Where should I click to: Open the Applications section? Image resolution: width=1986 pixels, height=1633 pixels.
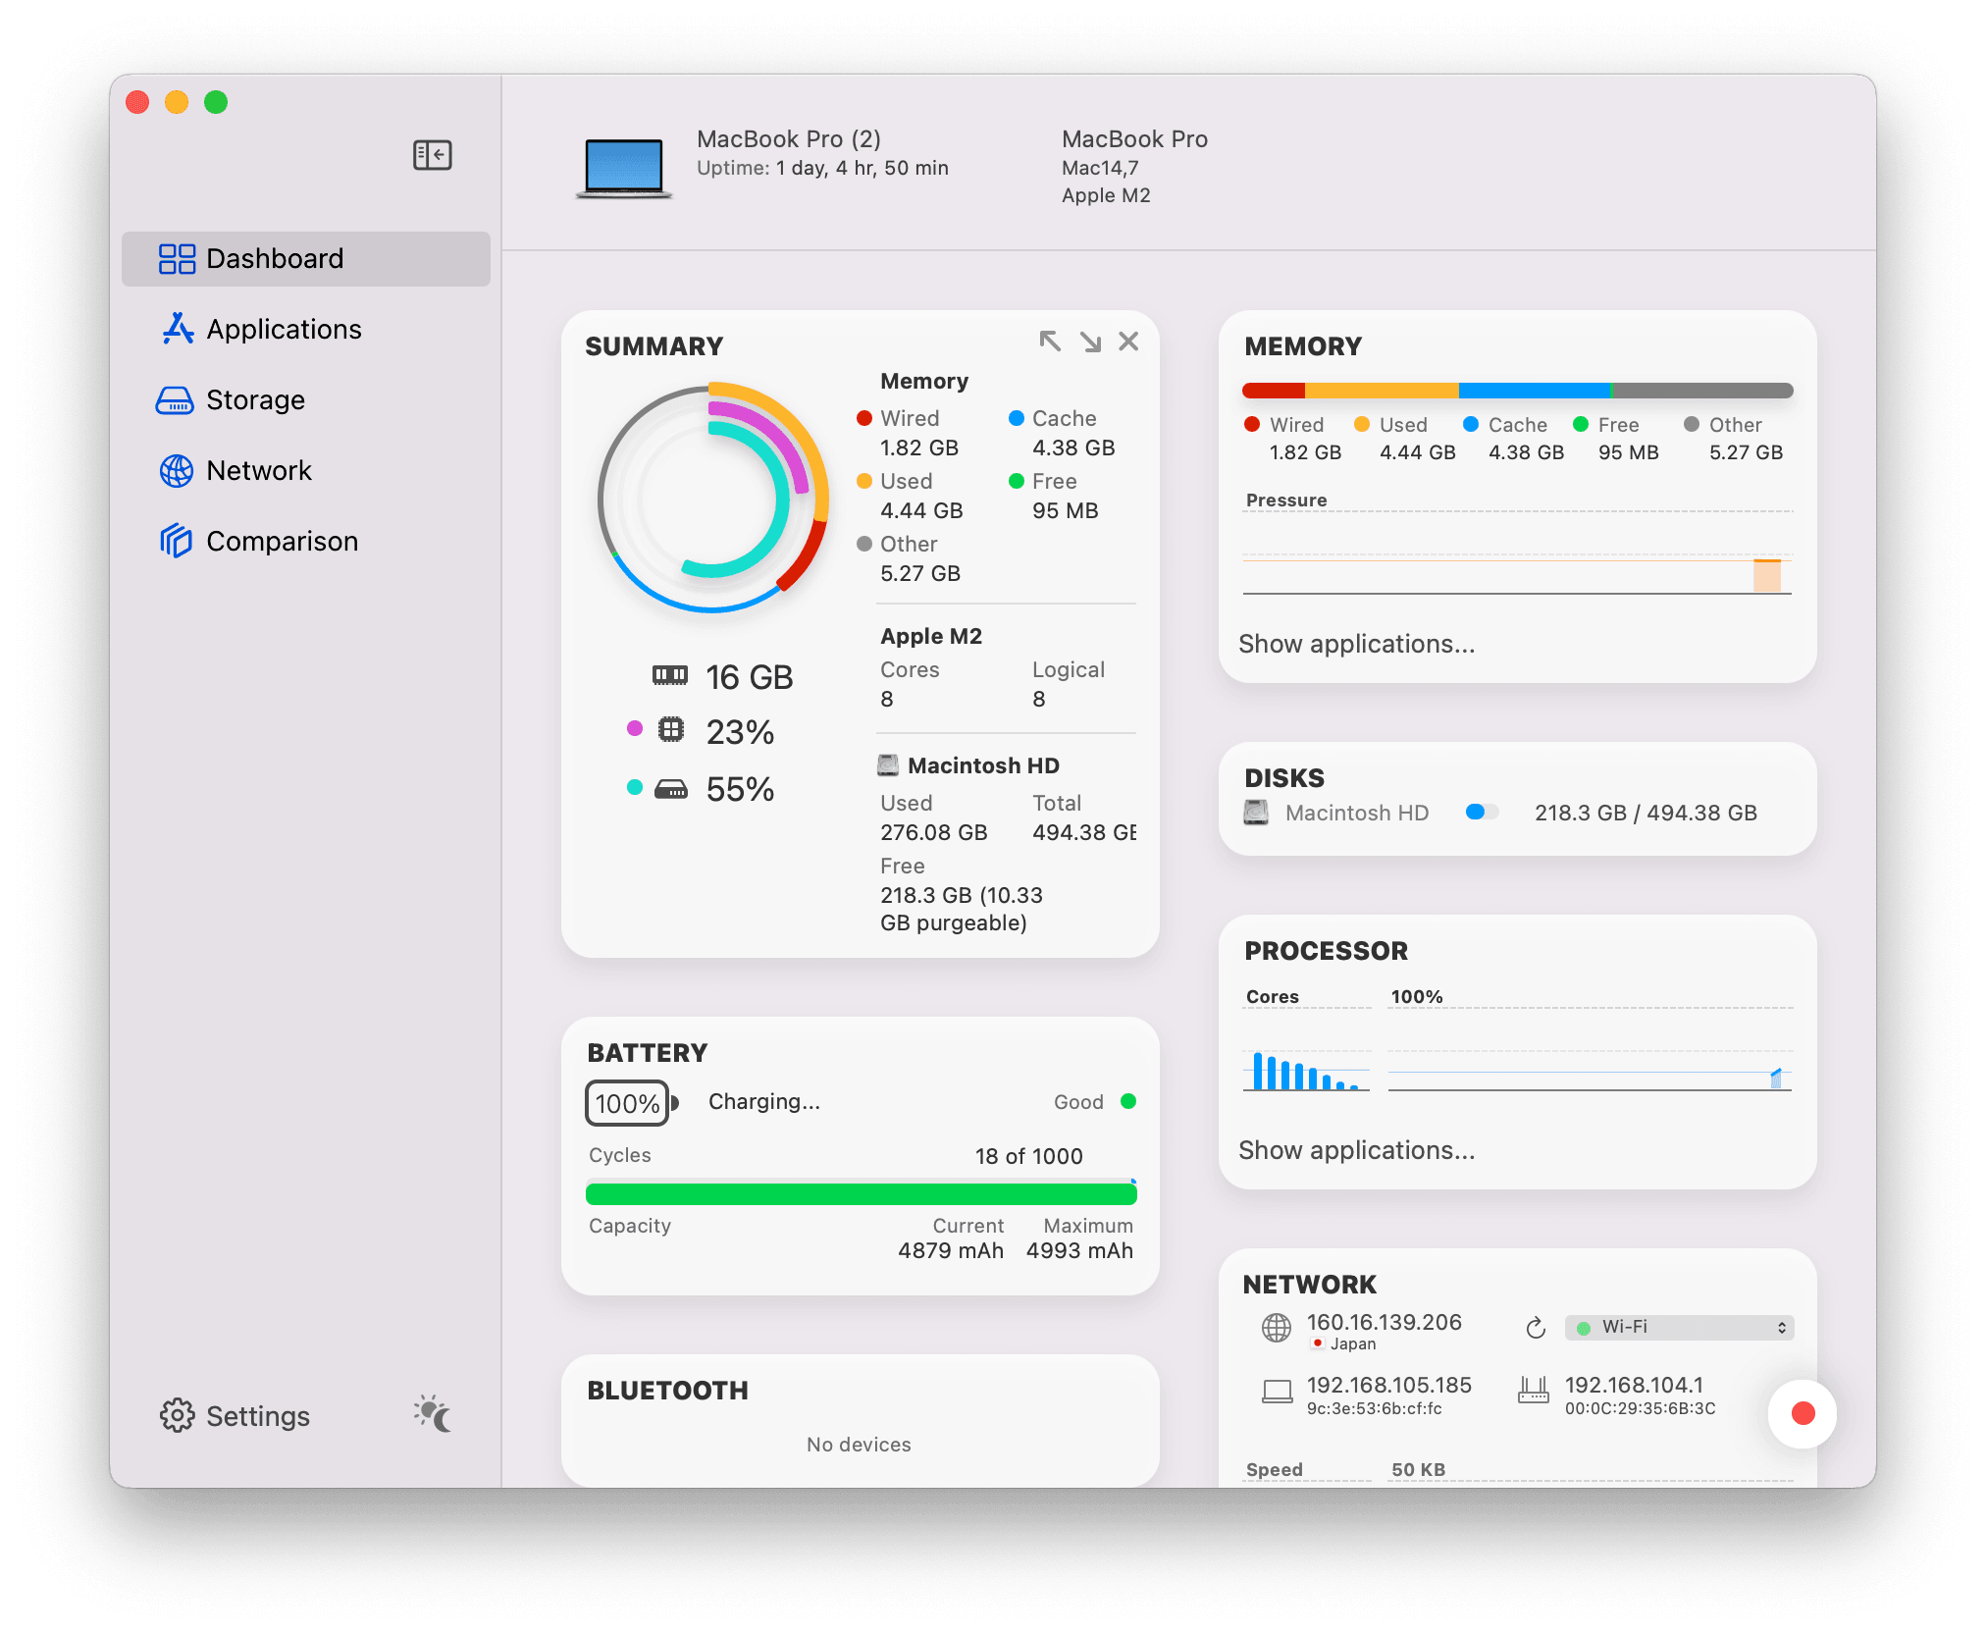click(283, 329)
